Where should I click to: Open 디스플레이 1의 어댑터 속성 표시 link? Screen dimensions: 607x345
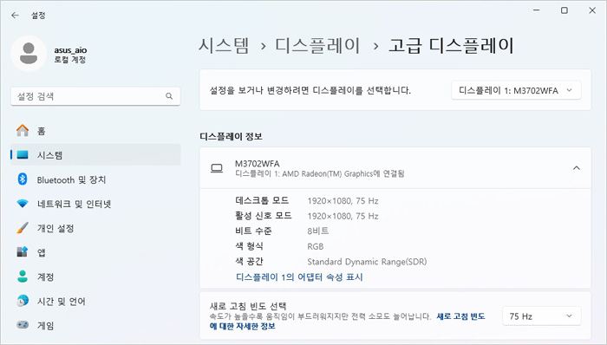click(x=299, y=277)
